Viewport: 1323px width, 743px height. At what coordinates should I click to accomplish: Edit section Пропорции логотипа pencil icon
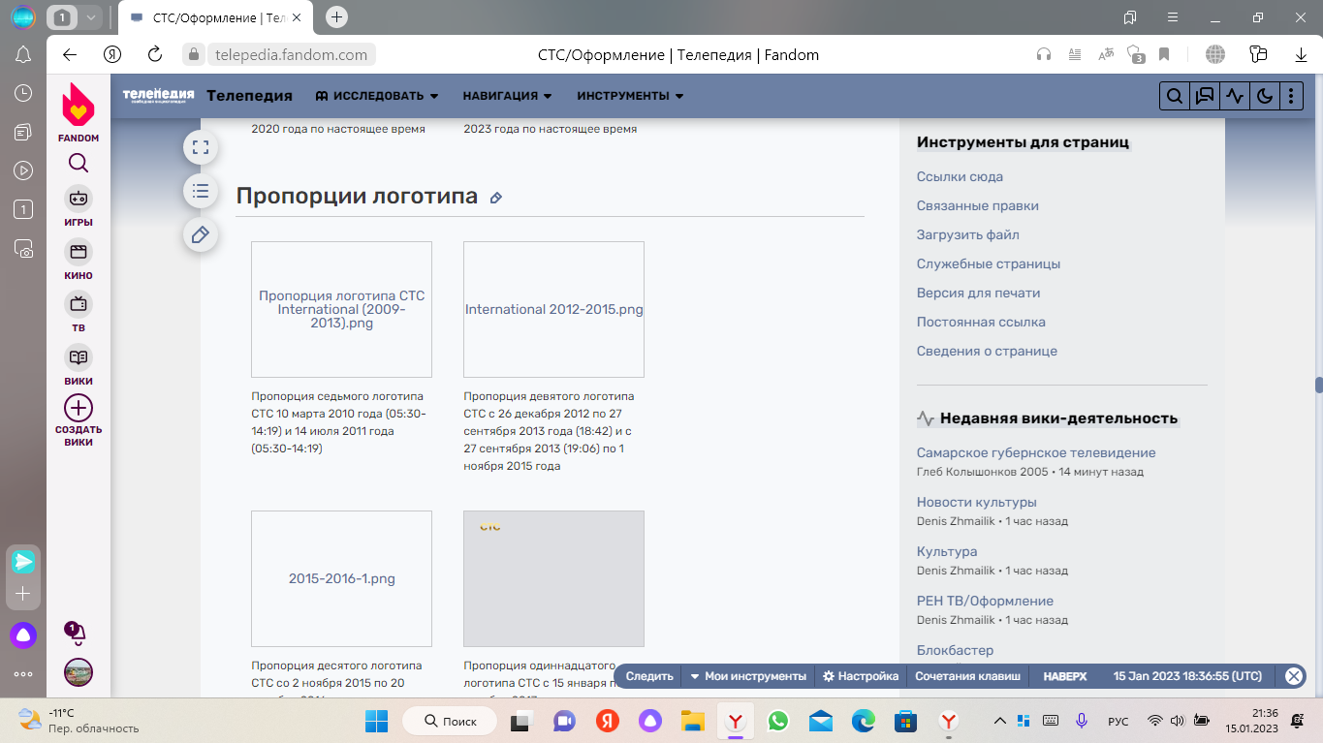pyautogui.click(x=495, y=198)
